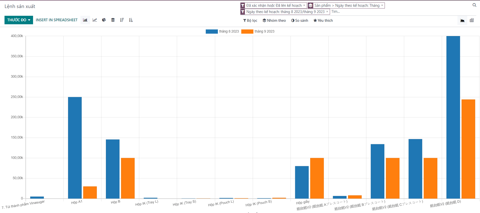Viewport: 480px width, 213px height.
Task: Open the Nhóm theo grouping menu
Action: pos(274,21)
